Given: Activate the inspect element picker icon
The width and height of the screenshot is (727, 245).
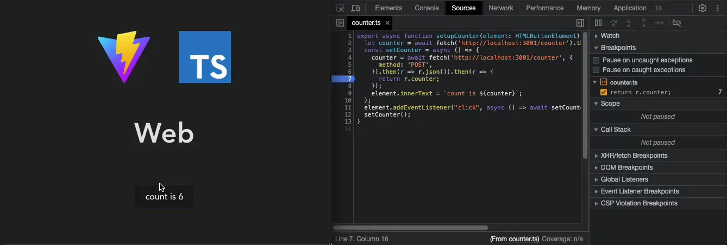Looking at the screenshot, I should pos(340,8).
